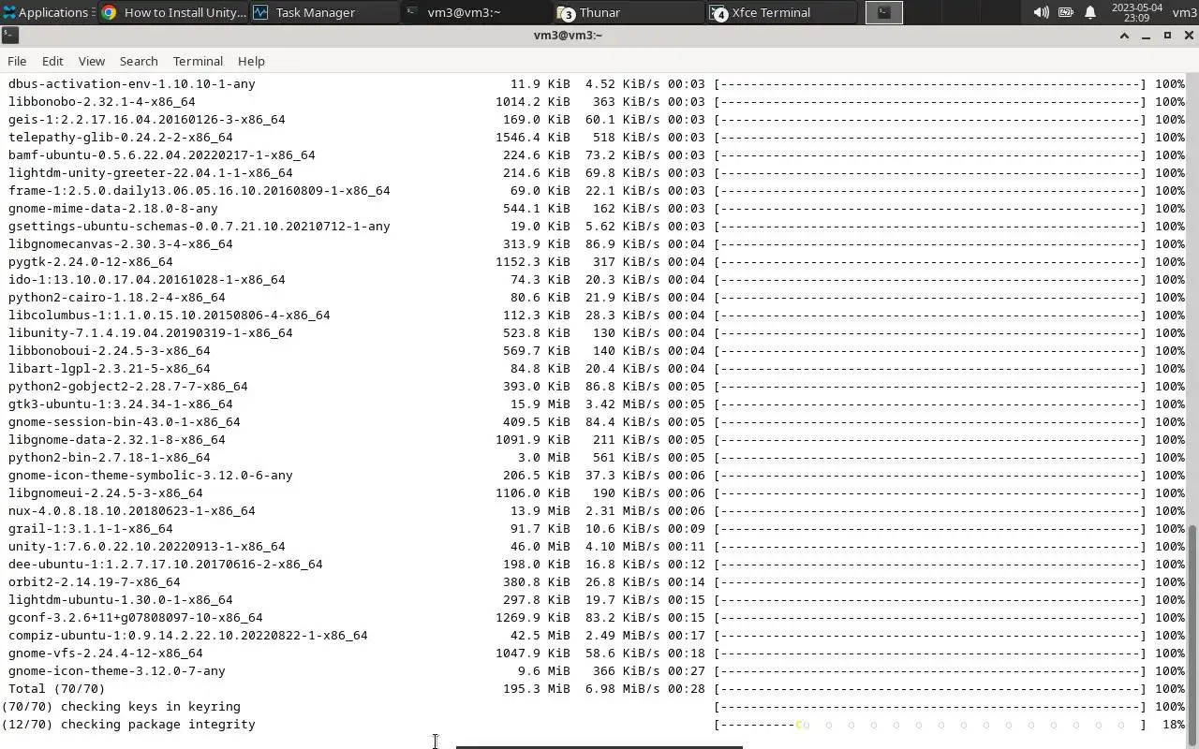Click the 'gnome-mime-data-2.18.0-8-any' line
This screenshot has height=749, width=1199.
tap(113, 209)
